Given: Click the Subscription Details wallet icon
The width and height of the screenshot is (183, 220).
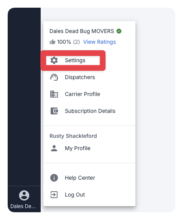Looking at the screenshot, I should (54, 111).
